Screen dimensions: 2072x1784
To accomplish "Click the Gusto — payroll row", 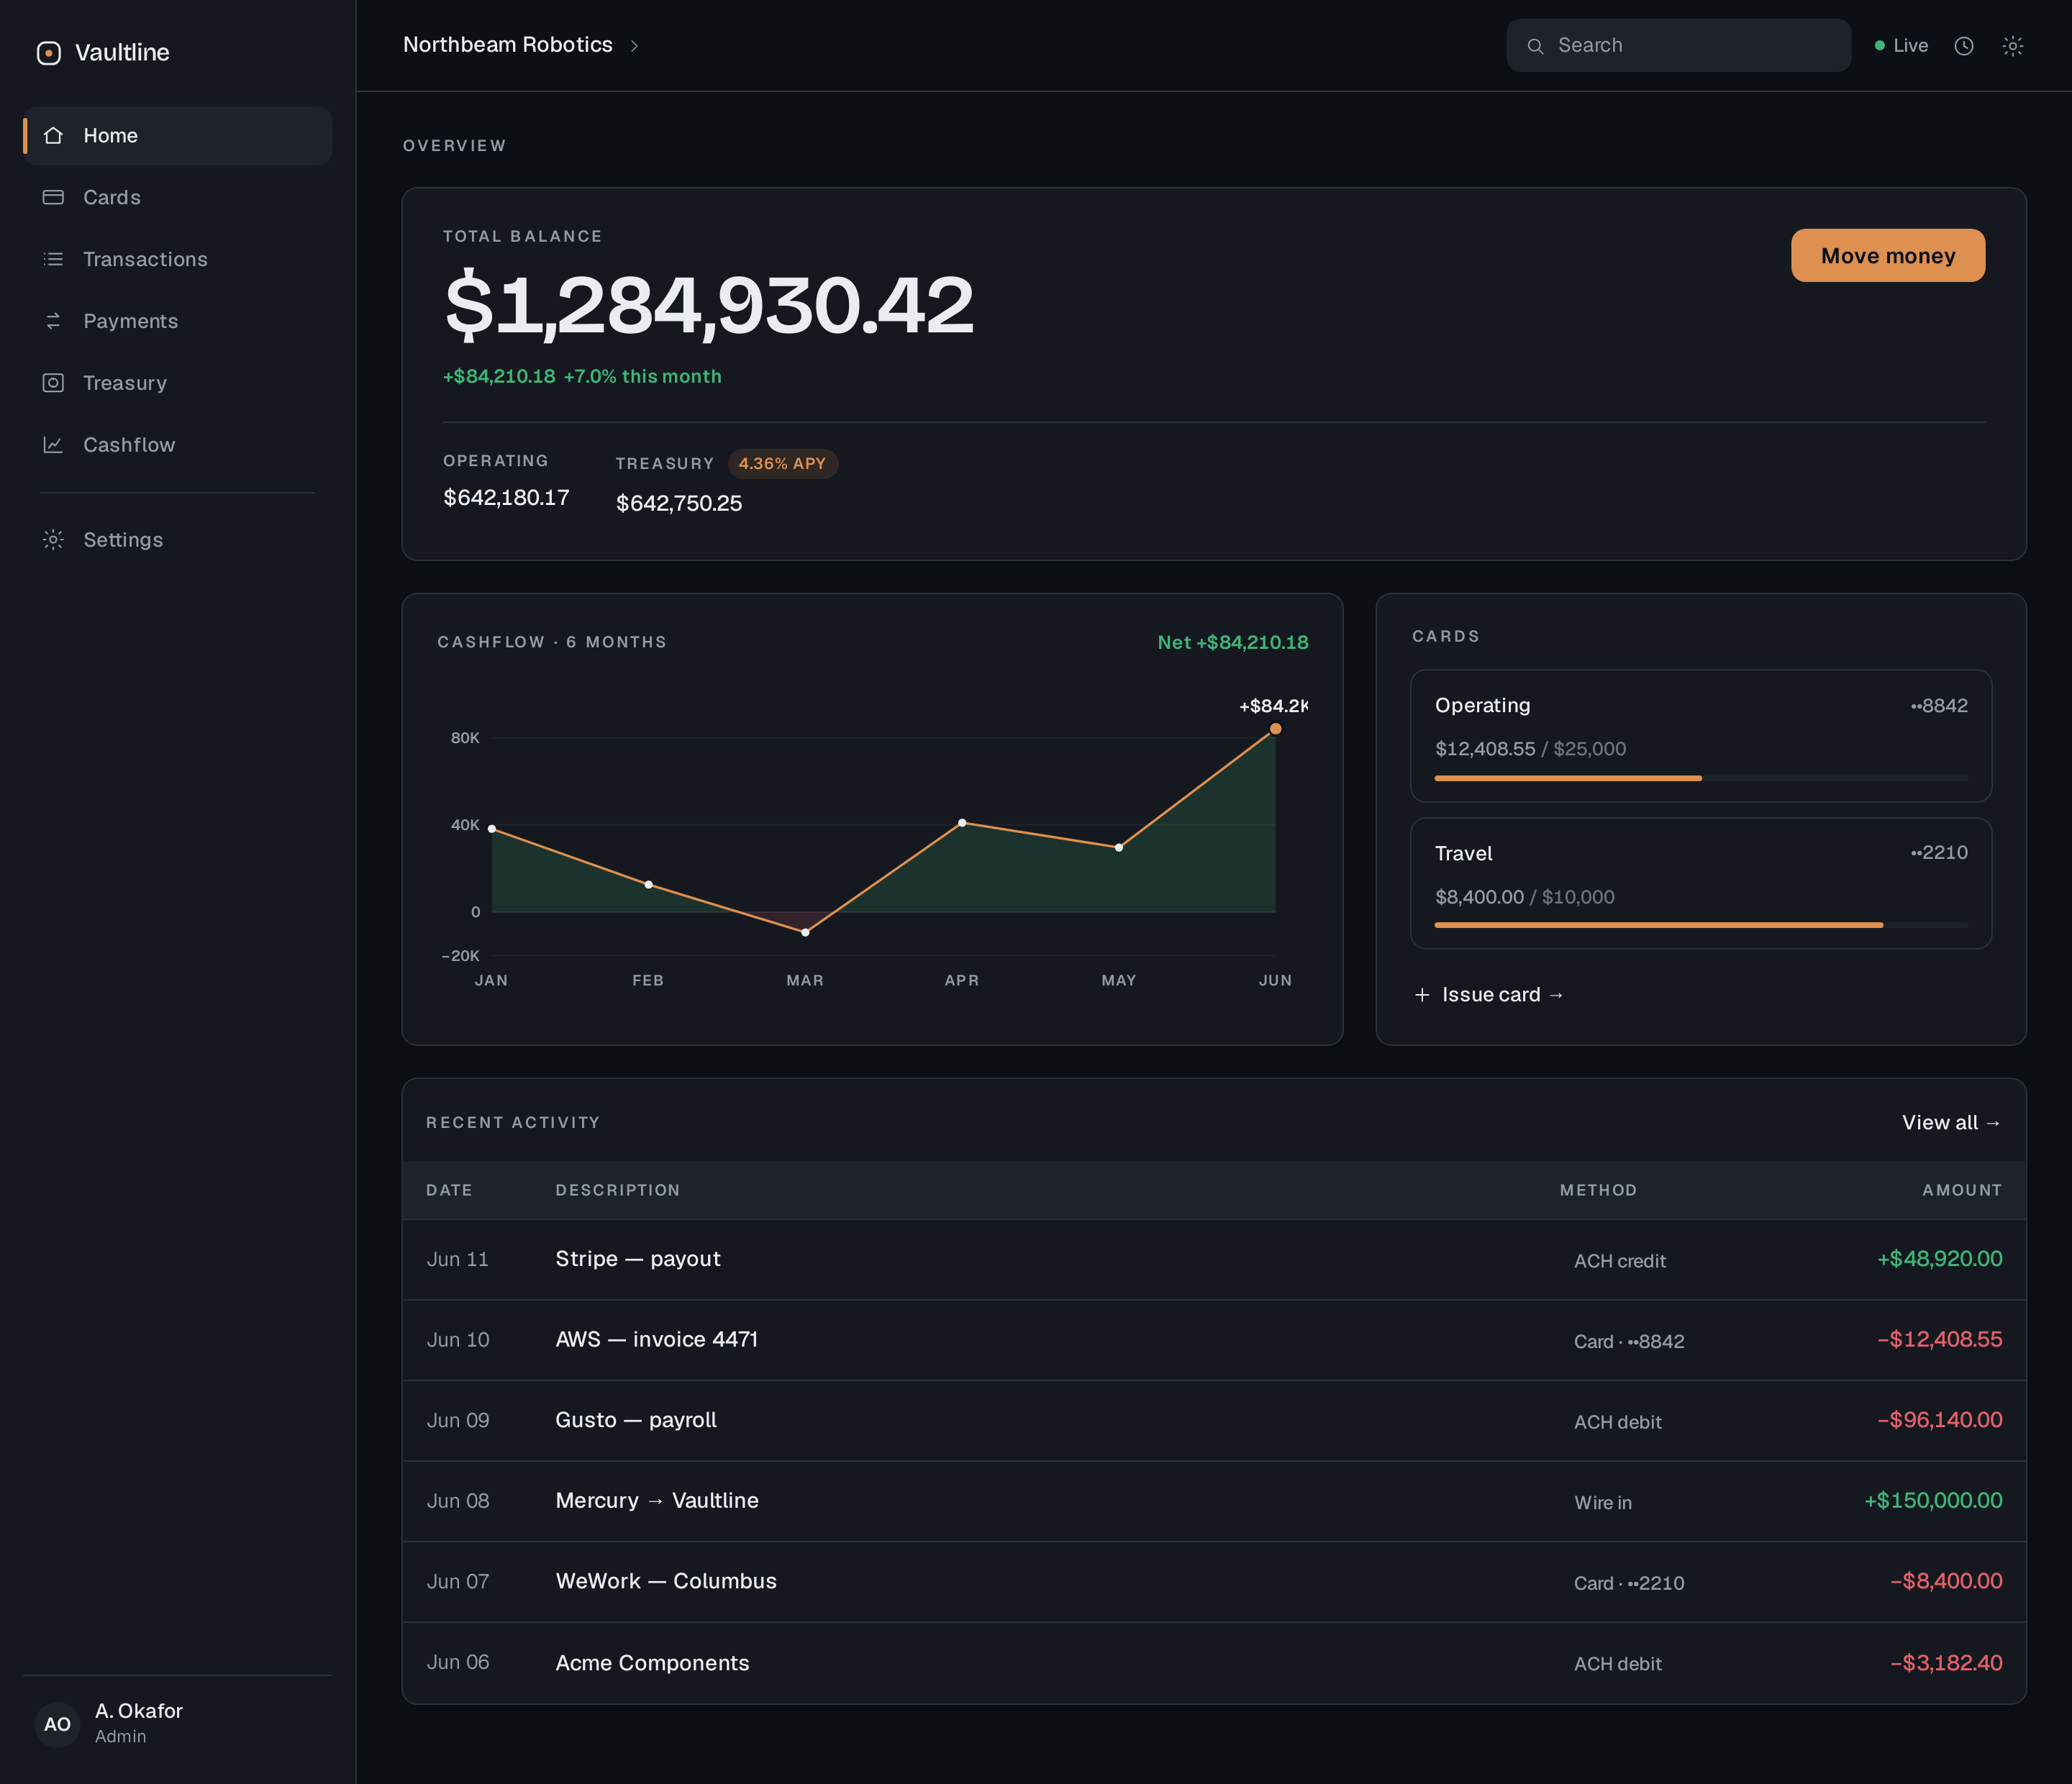I will 1214,1421.
